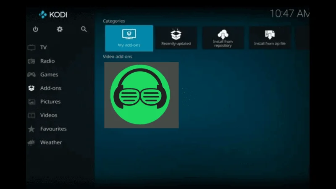Screen dimensions: 336x189
Task: Open search with the magnifier icon
Action: tap(84, 29)
